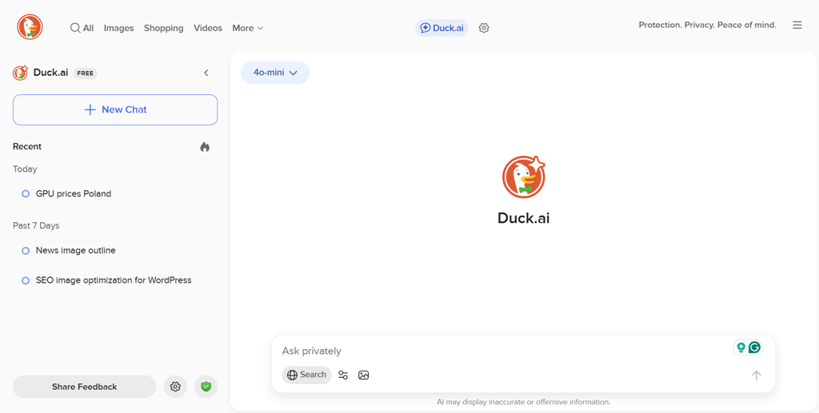Open the All search tab
This screenshot has height=413, width=819.
point(82,28)
